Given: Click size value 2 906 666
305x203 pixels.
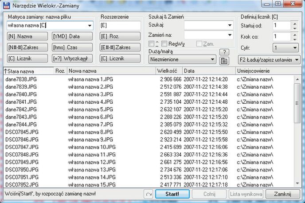Looking at the screenshot, I should pos(171,79).
